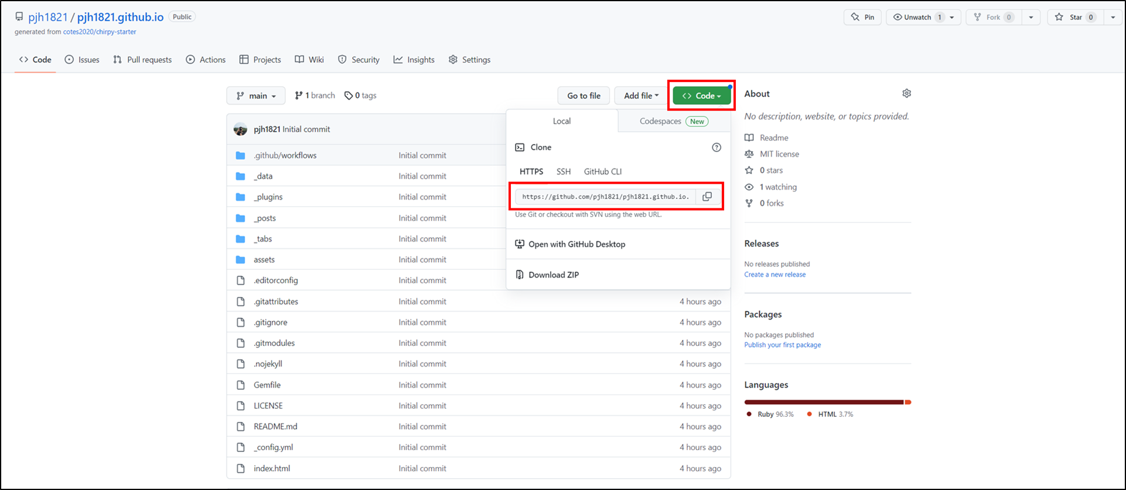Open the Insights tab
The height and width of the screenshot is (490, 1126).
pyautogui.click(x=414, y=60)
